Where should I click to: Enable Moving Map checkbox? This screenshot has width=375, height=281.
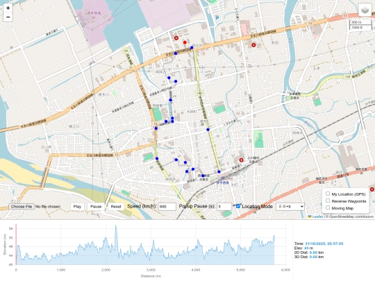328,207
